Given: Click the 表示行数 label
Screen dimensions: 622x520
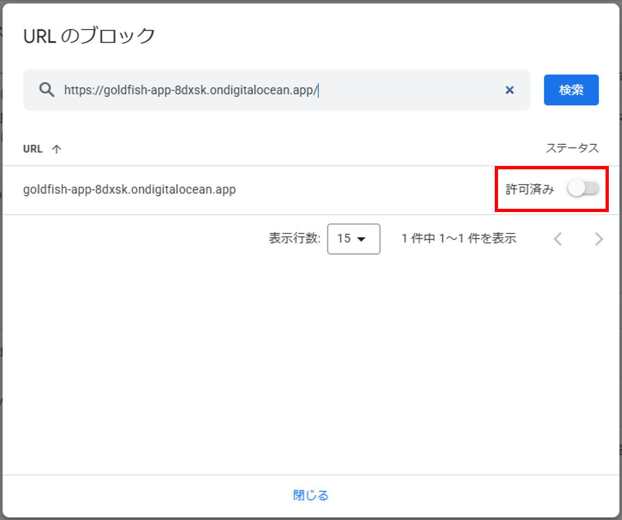Looking at the screenshot, I should point(294,239).
